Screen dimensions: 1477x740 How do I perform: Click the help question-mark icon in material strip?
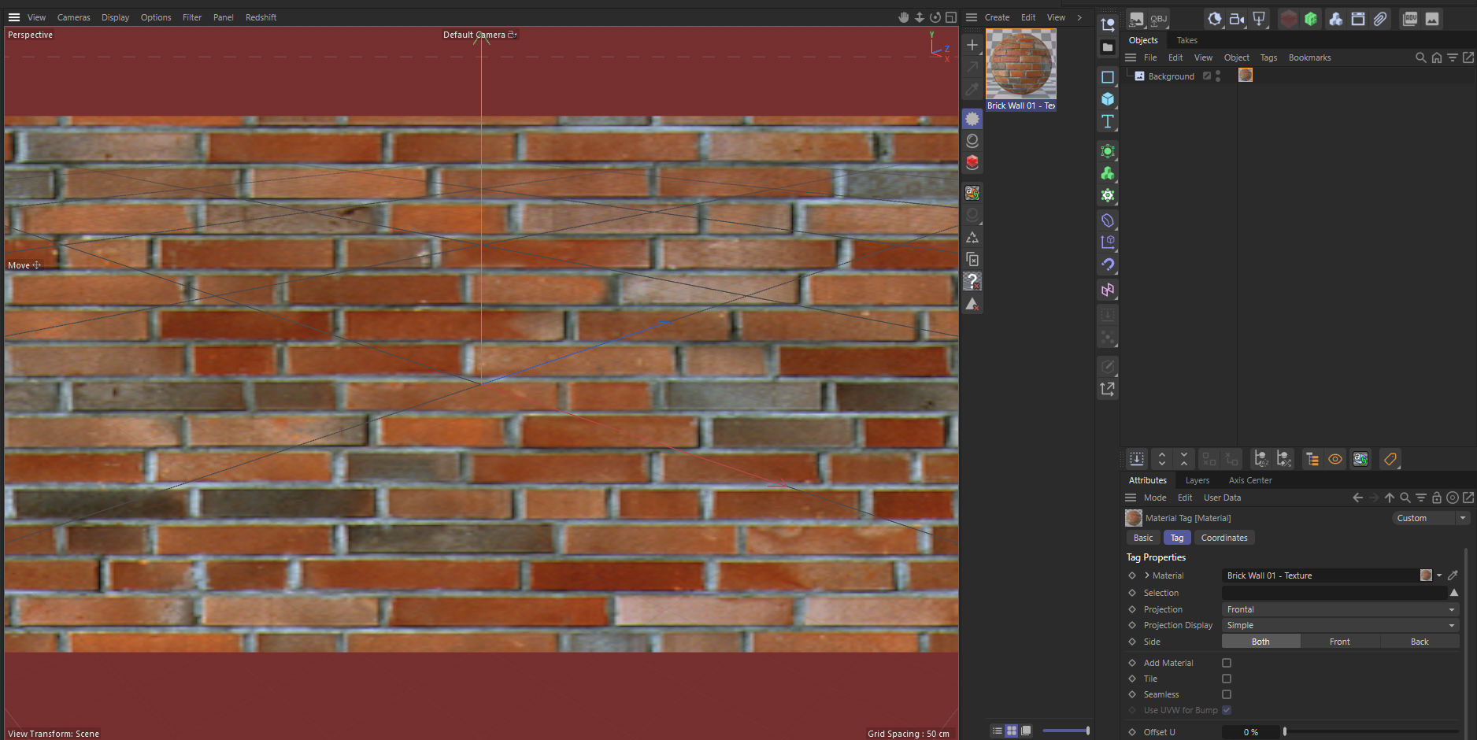tap(972, 281)
